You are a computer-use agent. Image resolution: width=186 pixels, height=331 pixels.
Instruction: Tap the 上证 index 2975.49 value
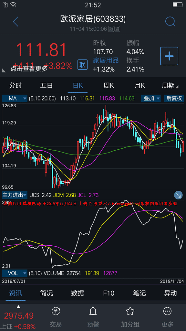pos(19,316)
